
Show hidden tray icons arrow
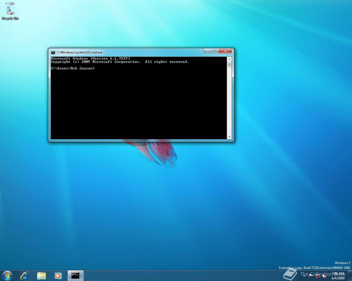[x=304, y=276]
